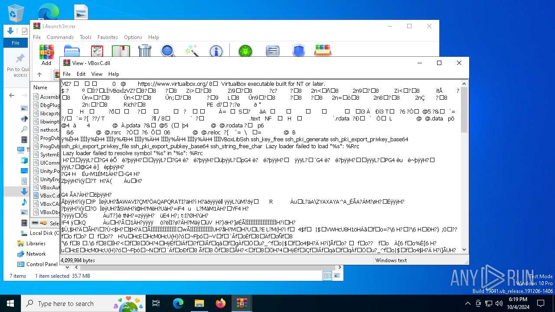Click the Protect shield icon in WinRAR toolbar

pos(298,51)
